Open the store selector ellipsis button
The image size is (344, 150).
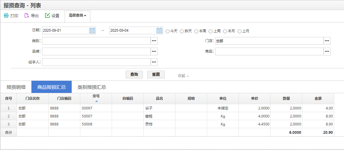point(327,41)
